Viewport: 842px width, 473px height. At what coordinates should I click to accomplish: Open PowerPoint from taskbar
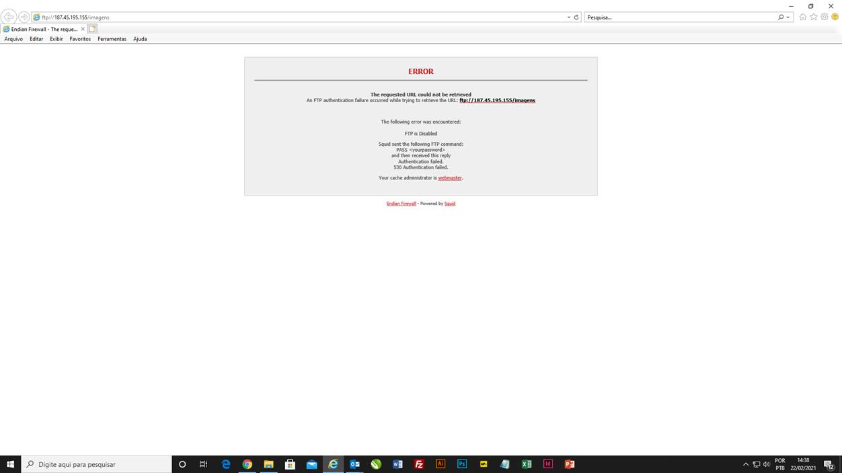tap(570, 464)
